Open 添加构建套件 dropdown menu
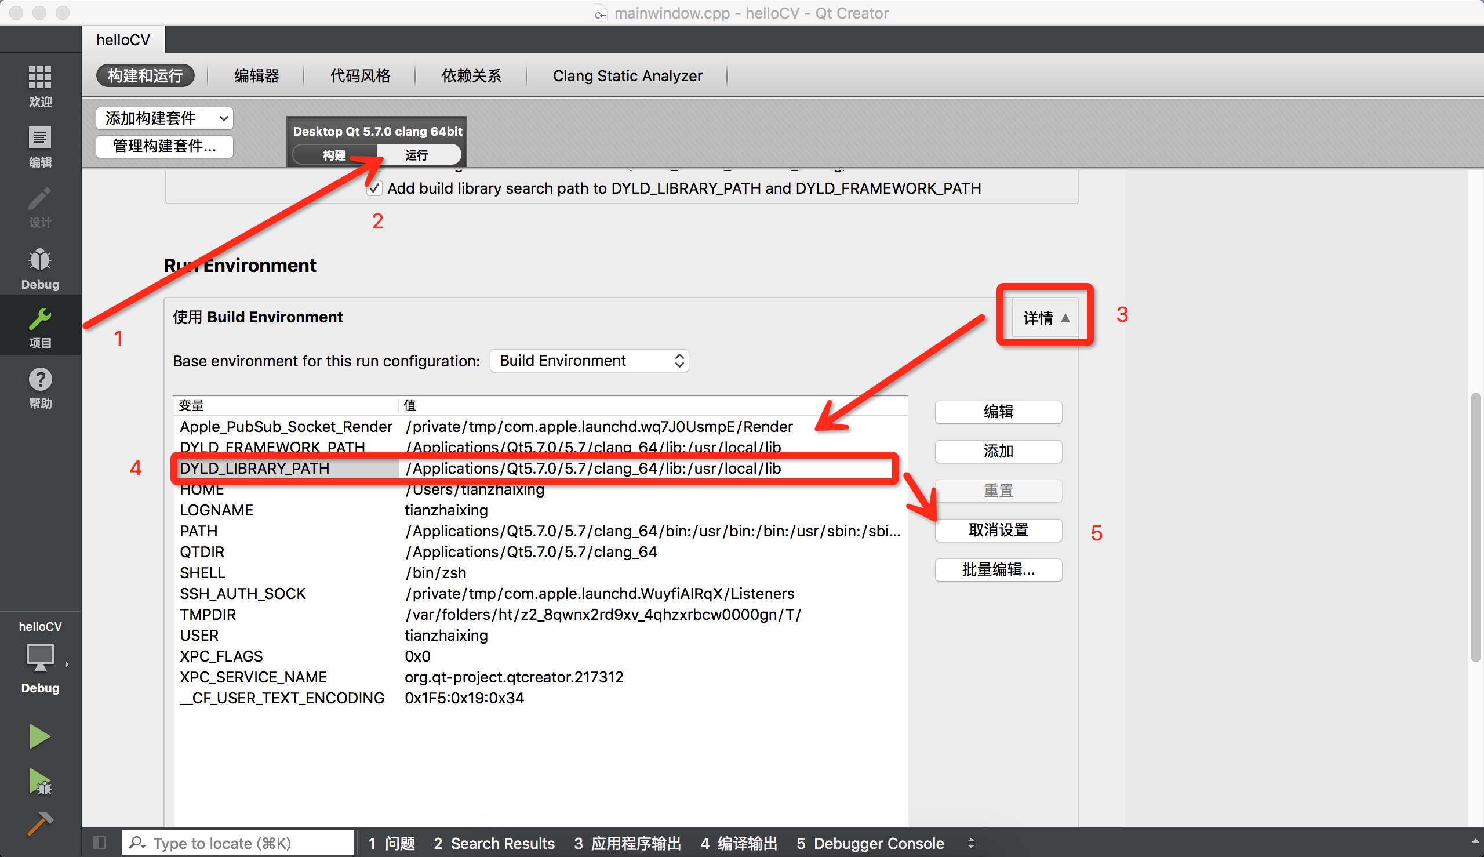This screenshot has height=857, width=1484. [162, 118]
